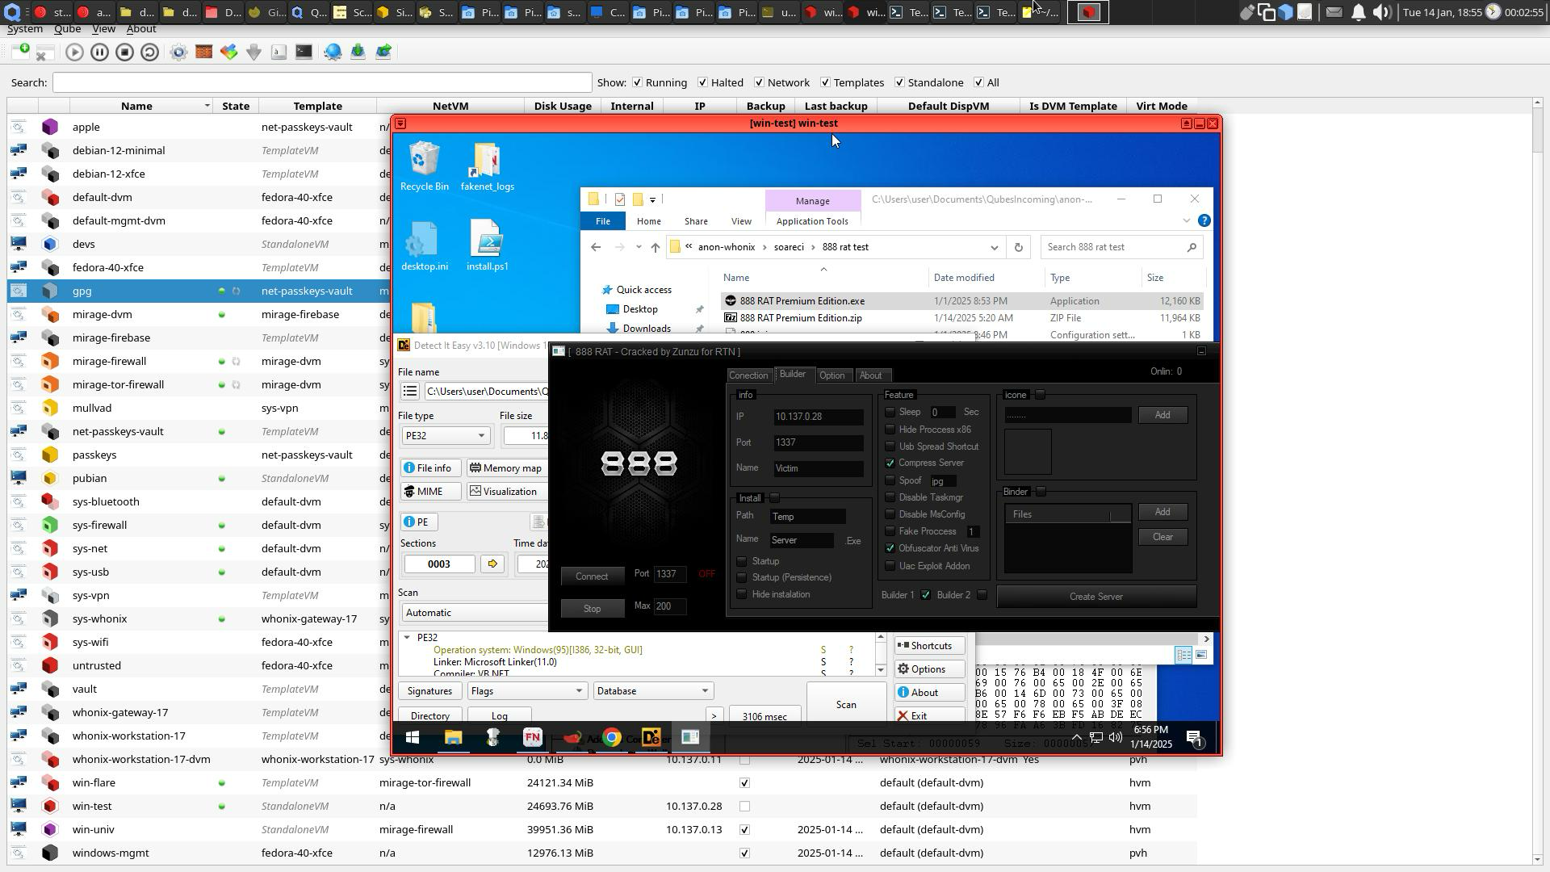Click the IP field containing 10.137.0.28

click(x=818, y=417)
